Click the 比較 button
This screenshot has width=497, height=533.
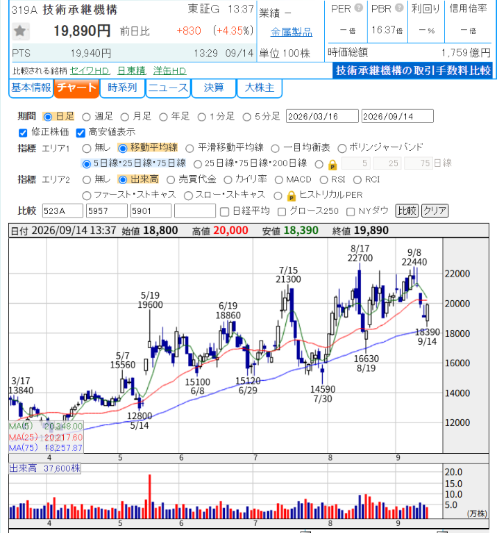[407, 211]
